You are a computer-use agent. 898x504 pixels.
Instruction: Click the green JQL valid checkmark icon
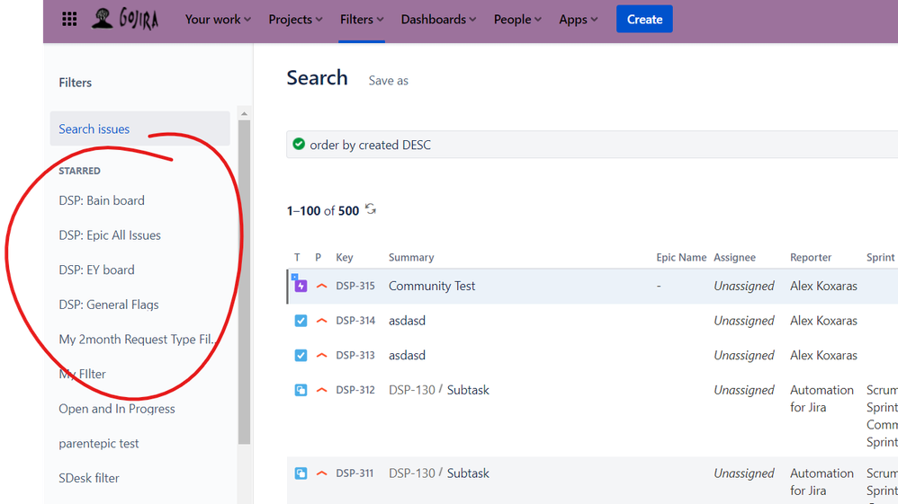click(299, 144)
